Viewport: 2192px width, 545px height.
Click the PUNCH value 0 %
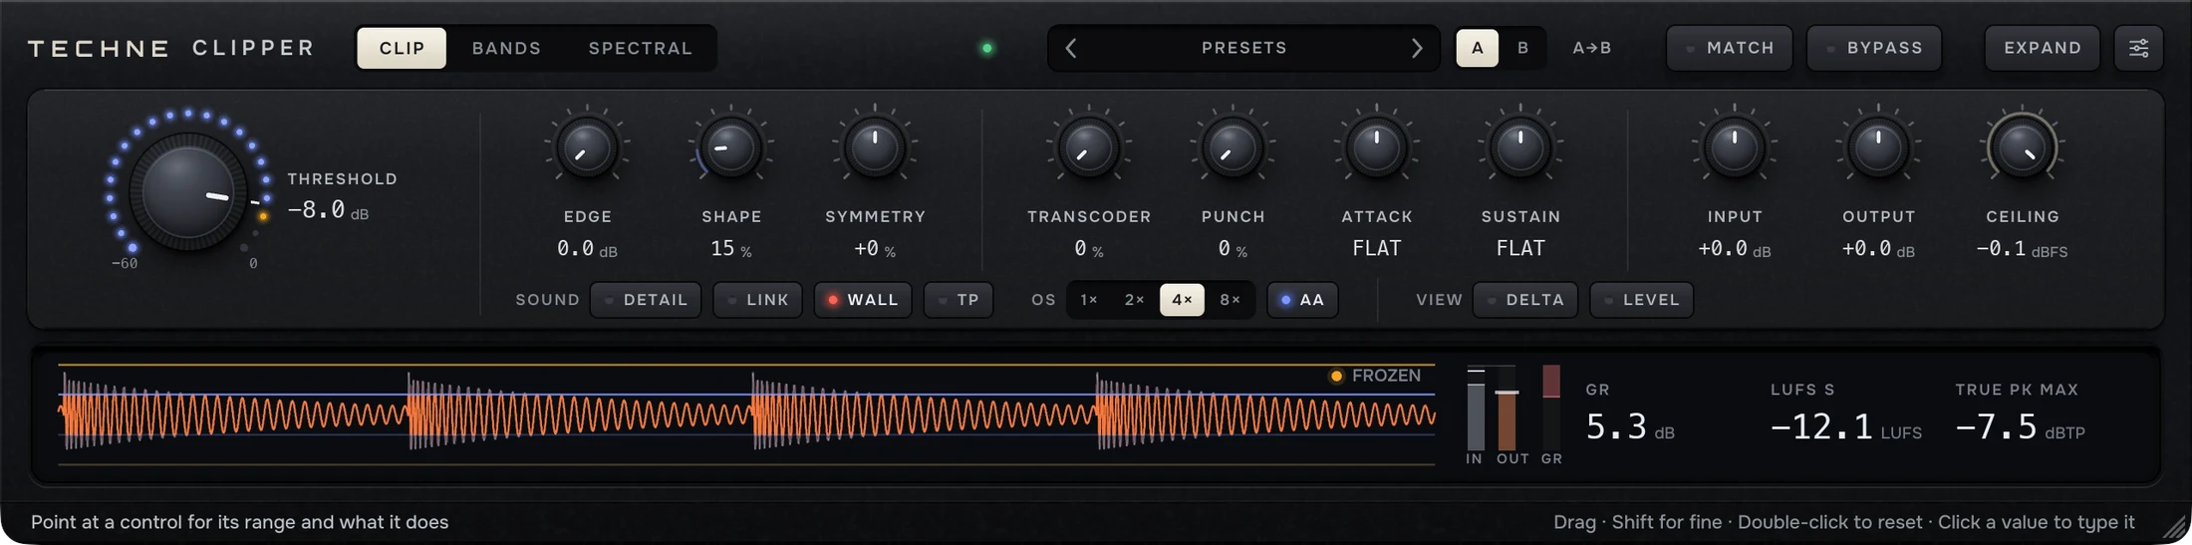[x=1233, y=249]
